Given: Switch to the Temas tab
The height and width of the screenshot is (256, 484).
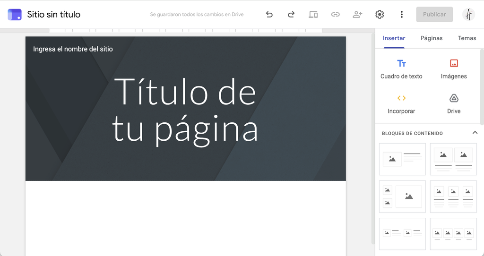Looking at the screenshot, I should (467, 38).
